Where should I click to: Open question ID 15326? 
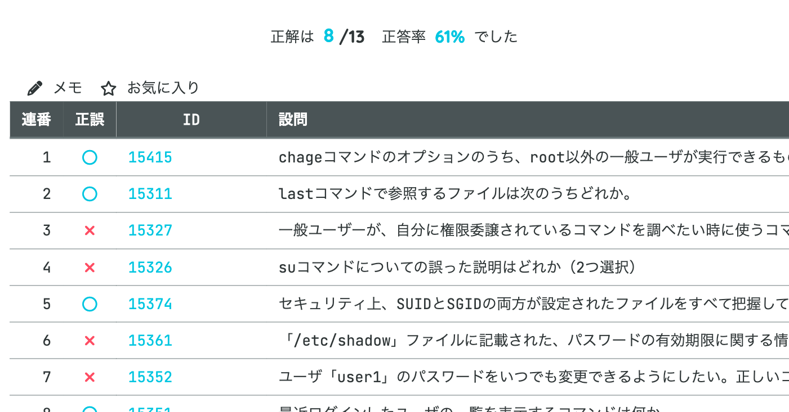[x=150, y=268]
